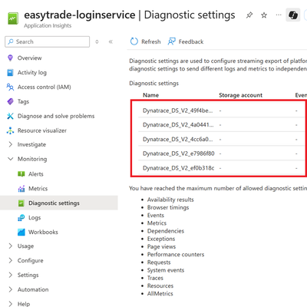307x307 pixels.
Task: Pin the page with the pin icon
Action: (x=249, y=15)
